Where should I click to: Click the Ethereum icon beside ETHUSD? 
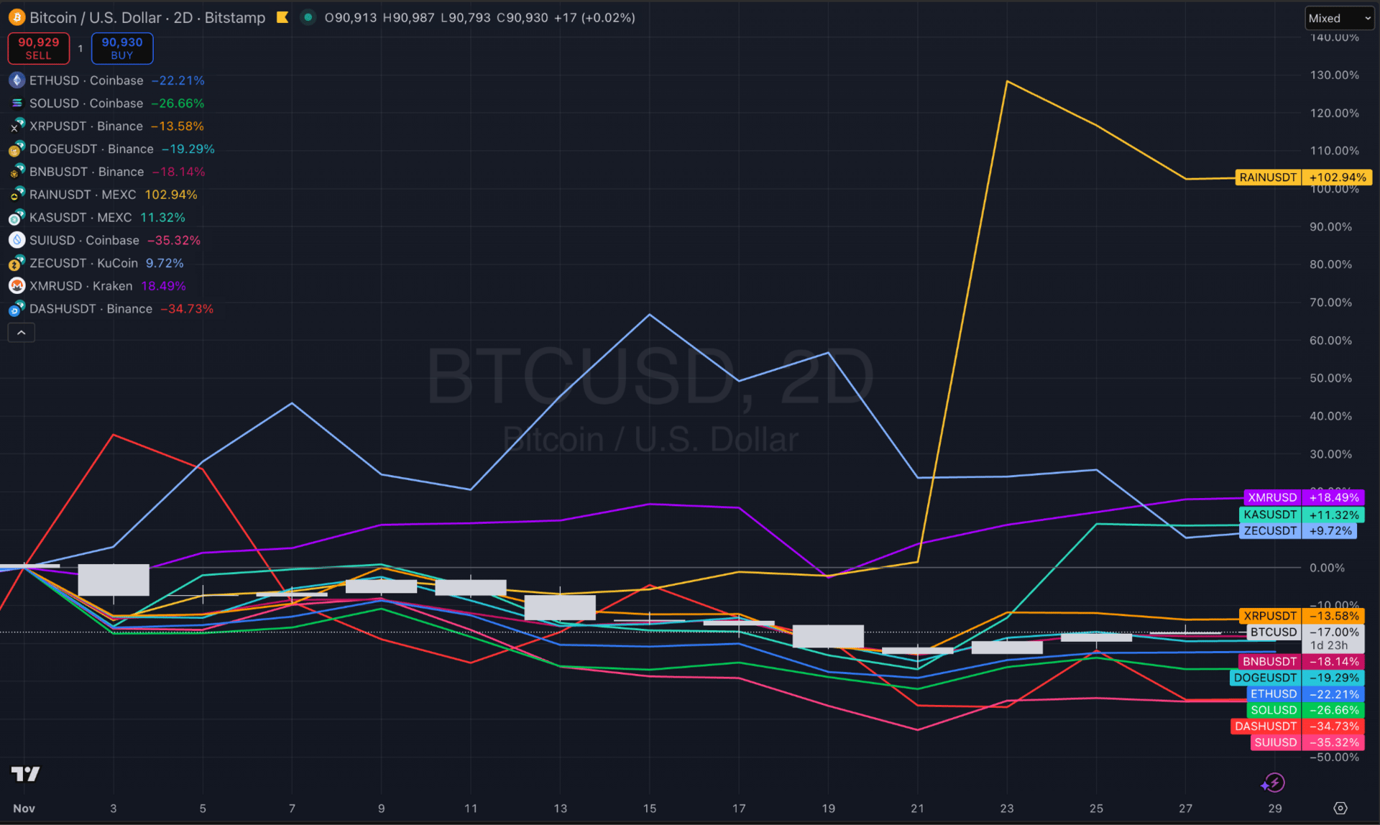coord(17,80)
